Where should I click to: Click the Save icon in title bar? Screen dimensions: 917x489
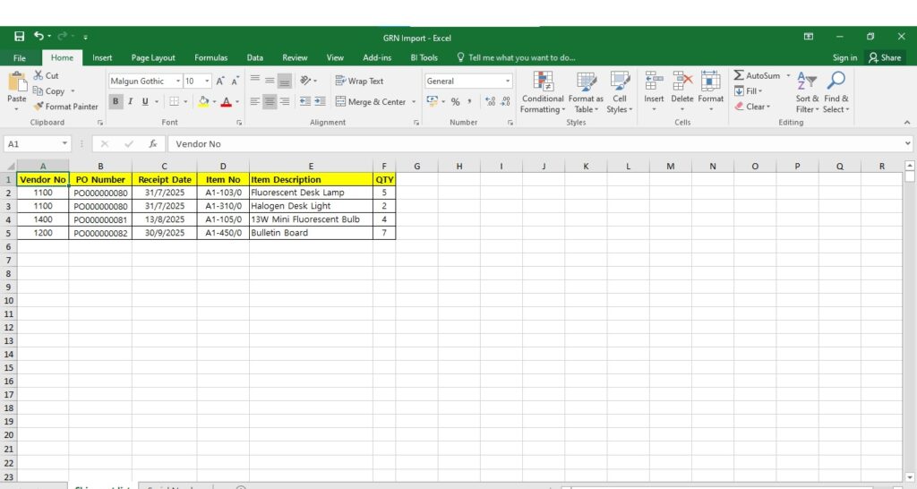(x=19, y=37)
